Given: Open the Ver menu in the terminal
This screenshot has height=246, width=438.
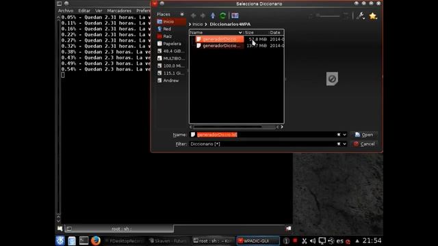Looking at the screenshot, I should coord(99,11).
